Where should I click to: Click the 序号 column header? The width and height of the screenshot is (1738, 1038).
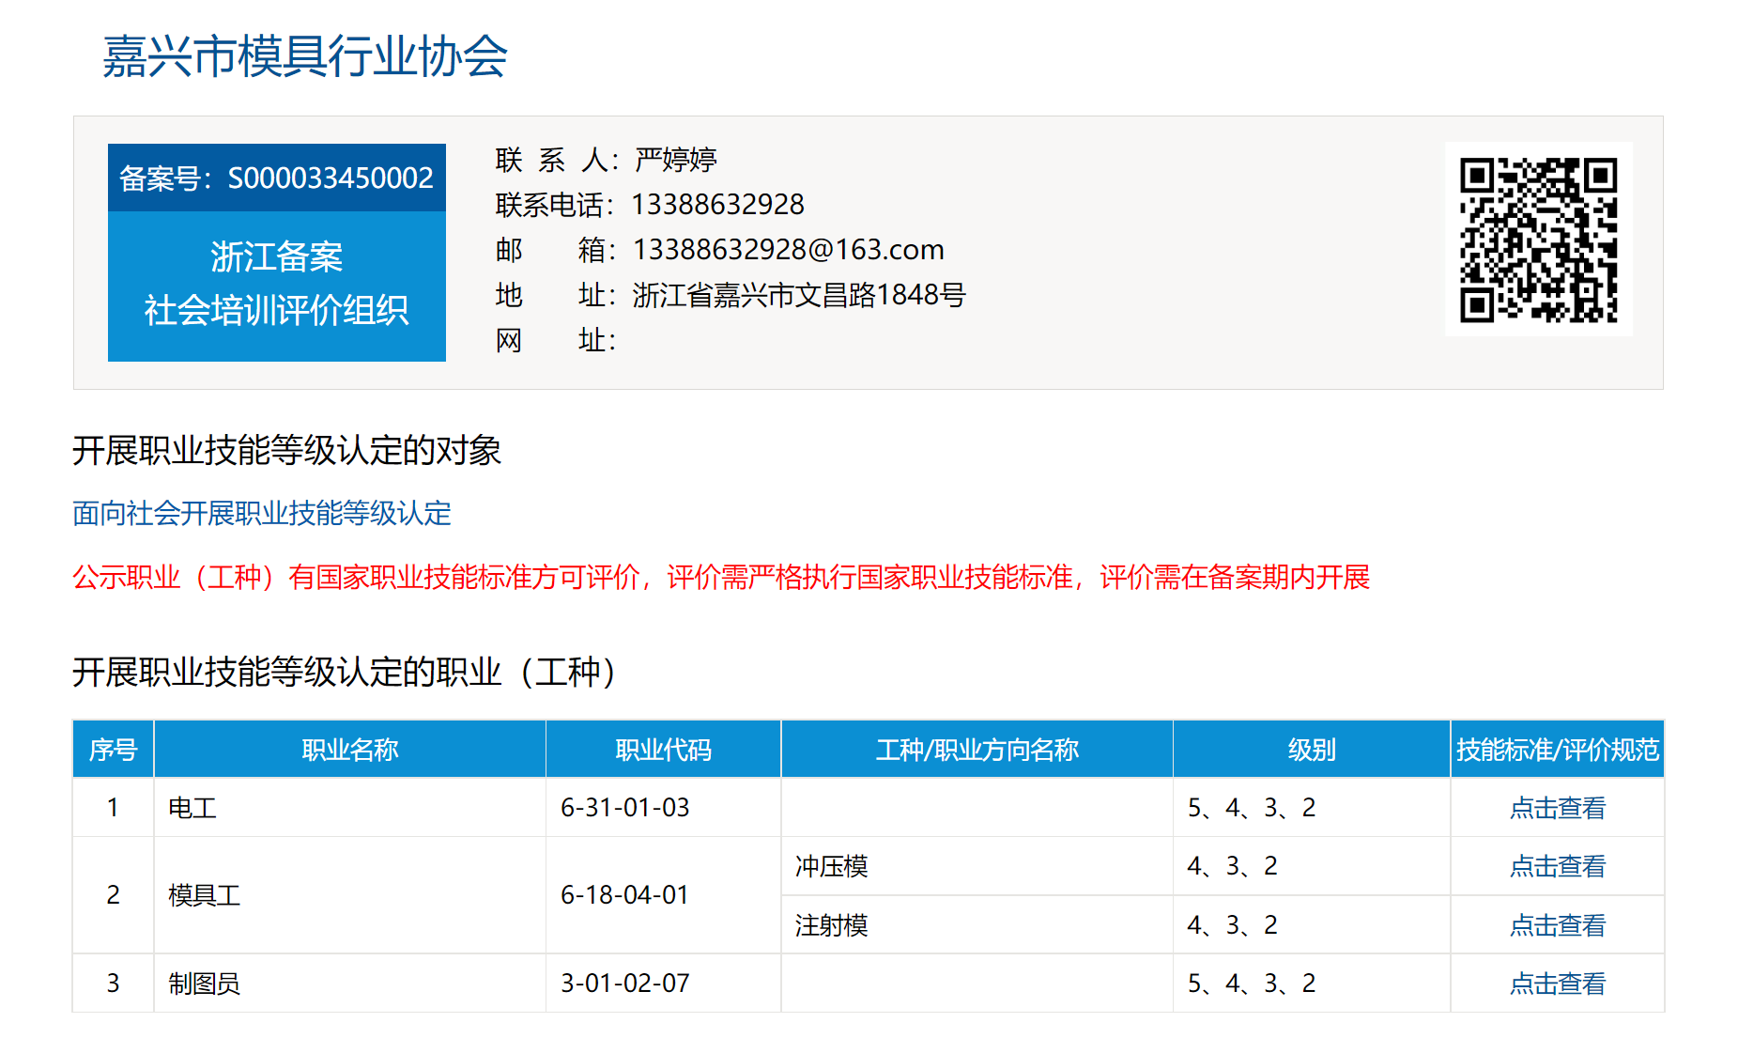pyautogui.click(x=113, y=750)
